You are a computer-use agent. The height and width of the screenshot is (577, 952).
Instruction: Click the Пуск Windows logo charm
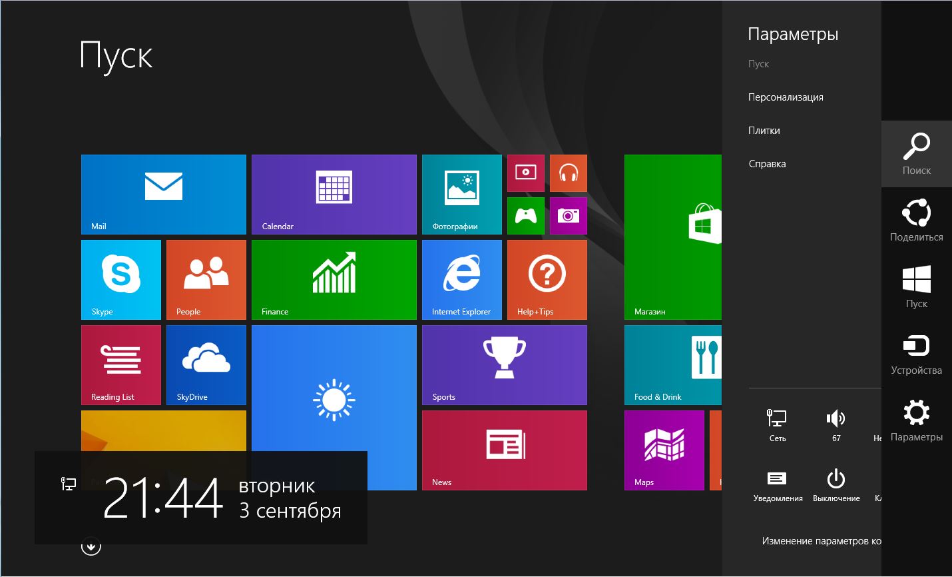[917, 287]
